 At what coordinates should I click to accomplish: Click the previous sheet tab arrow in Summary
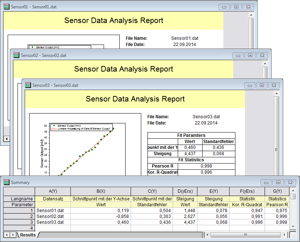[x=7, y=235]
